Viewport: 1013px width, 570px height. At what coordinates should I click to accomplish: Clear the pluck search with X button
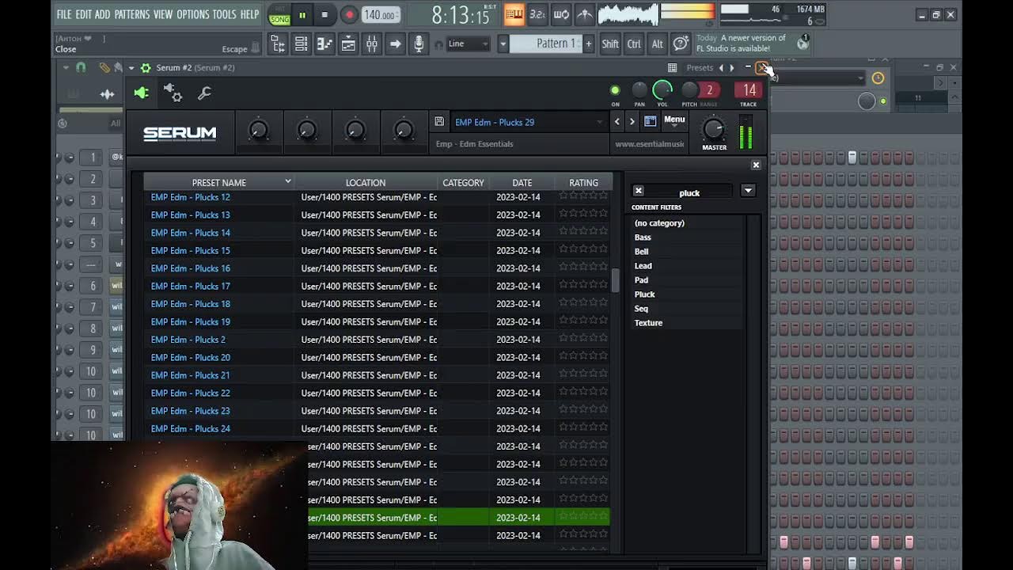pyautogui.click(x=639, y=191)
